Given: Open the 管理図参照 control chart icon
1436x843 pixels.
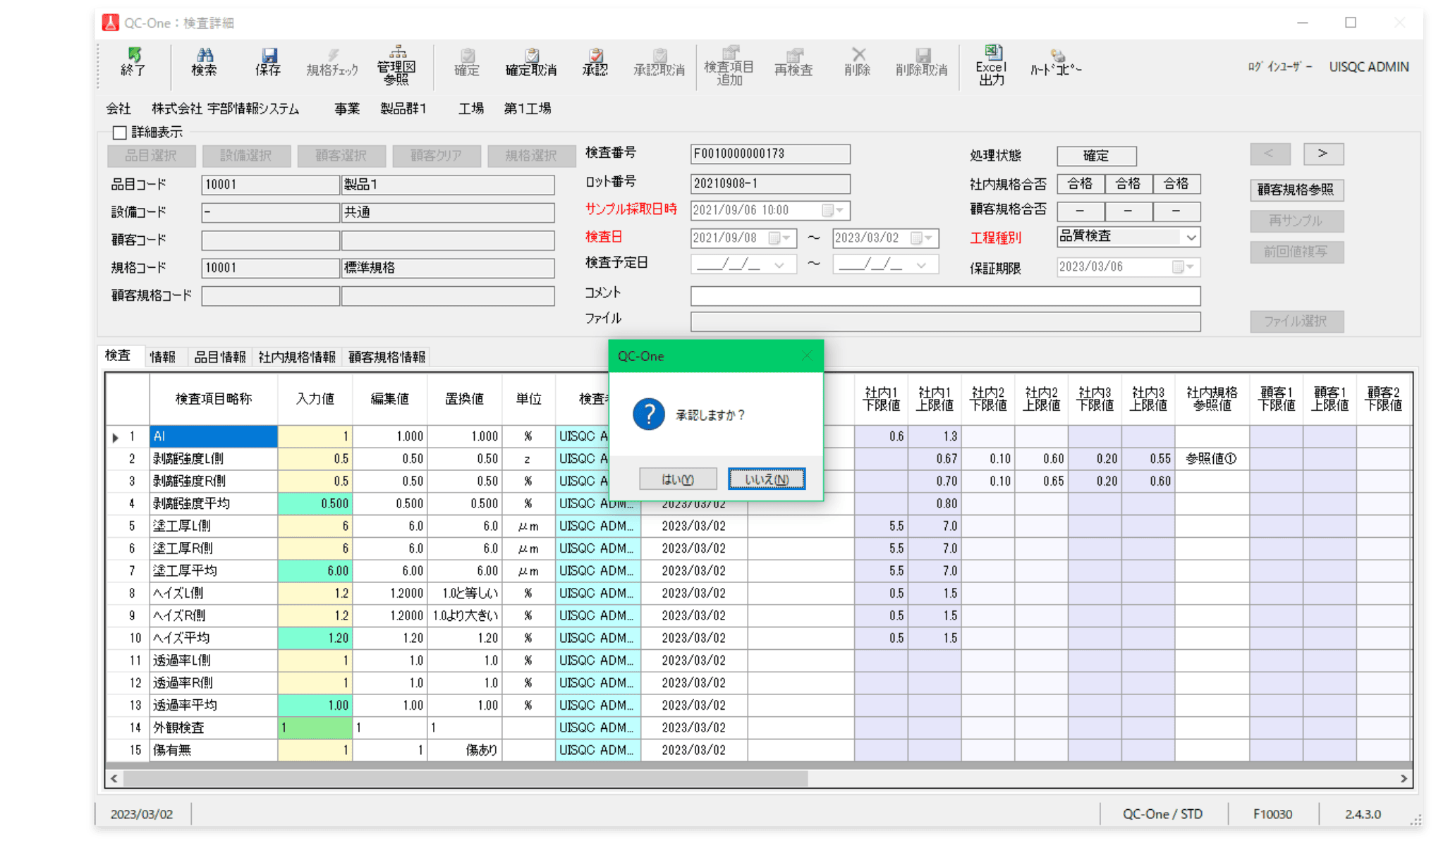Looking at the screenshot, I should (396, 63).
